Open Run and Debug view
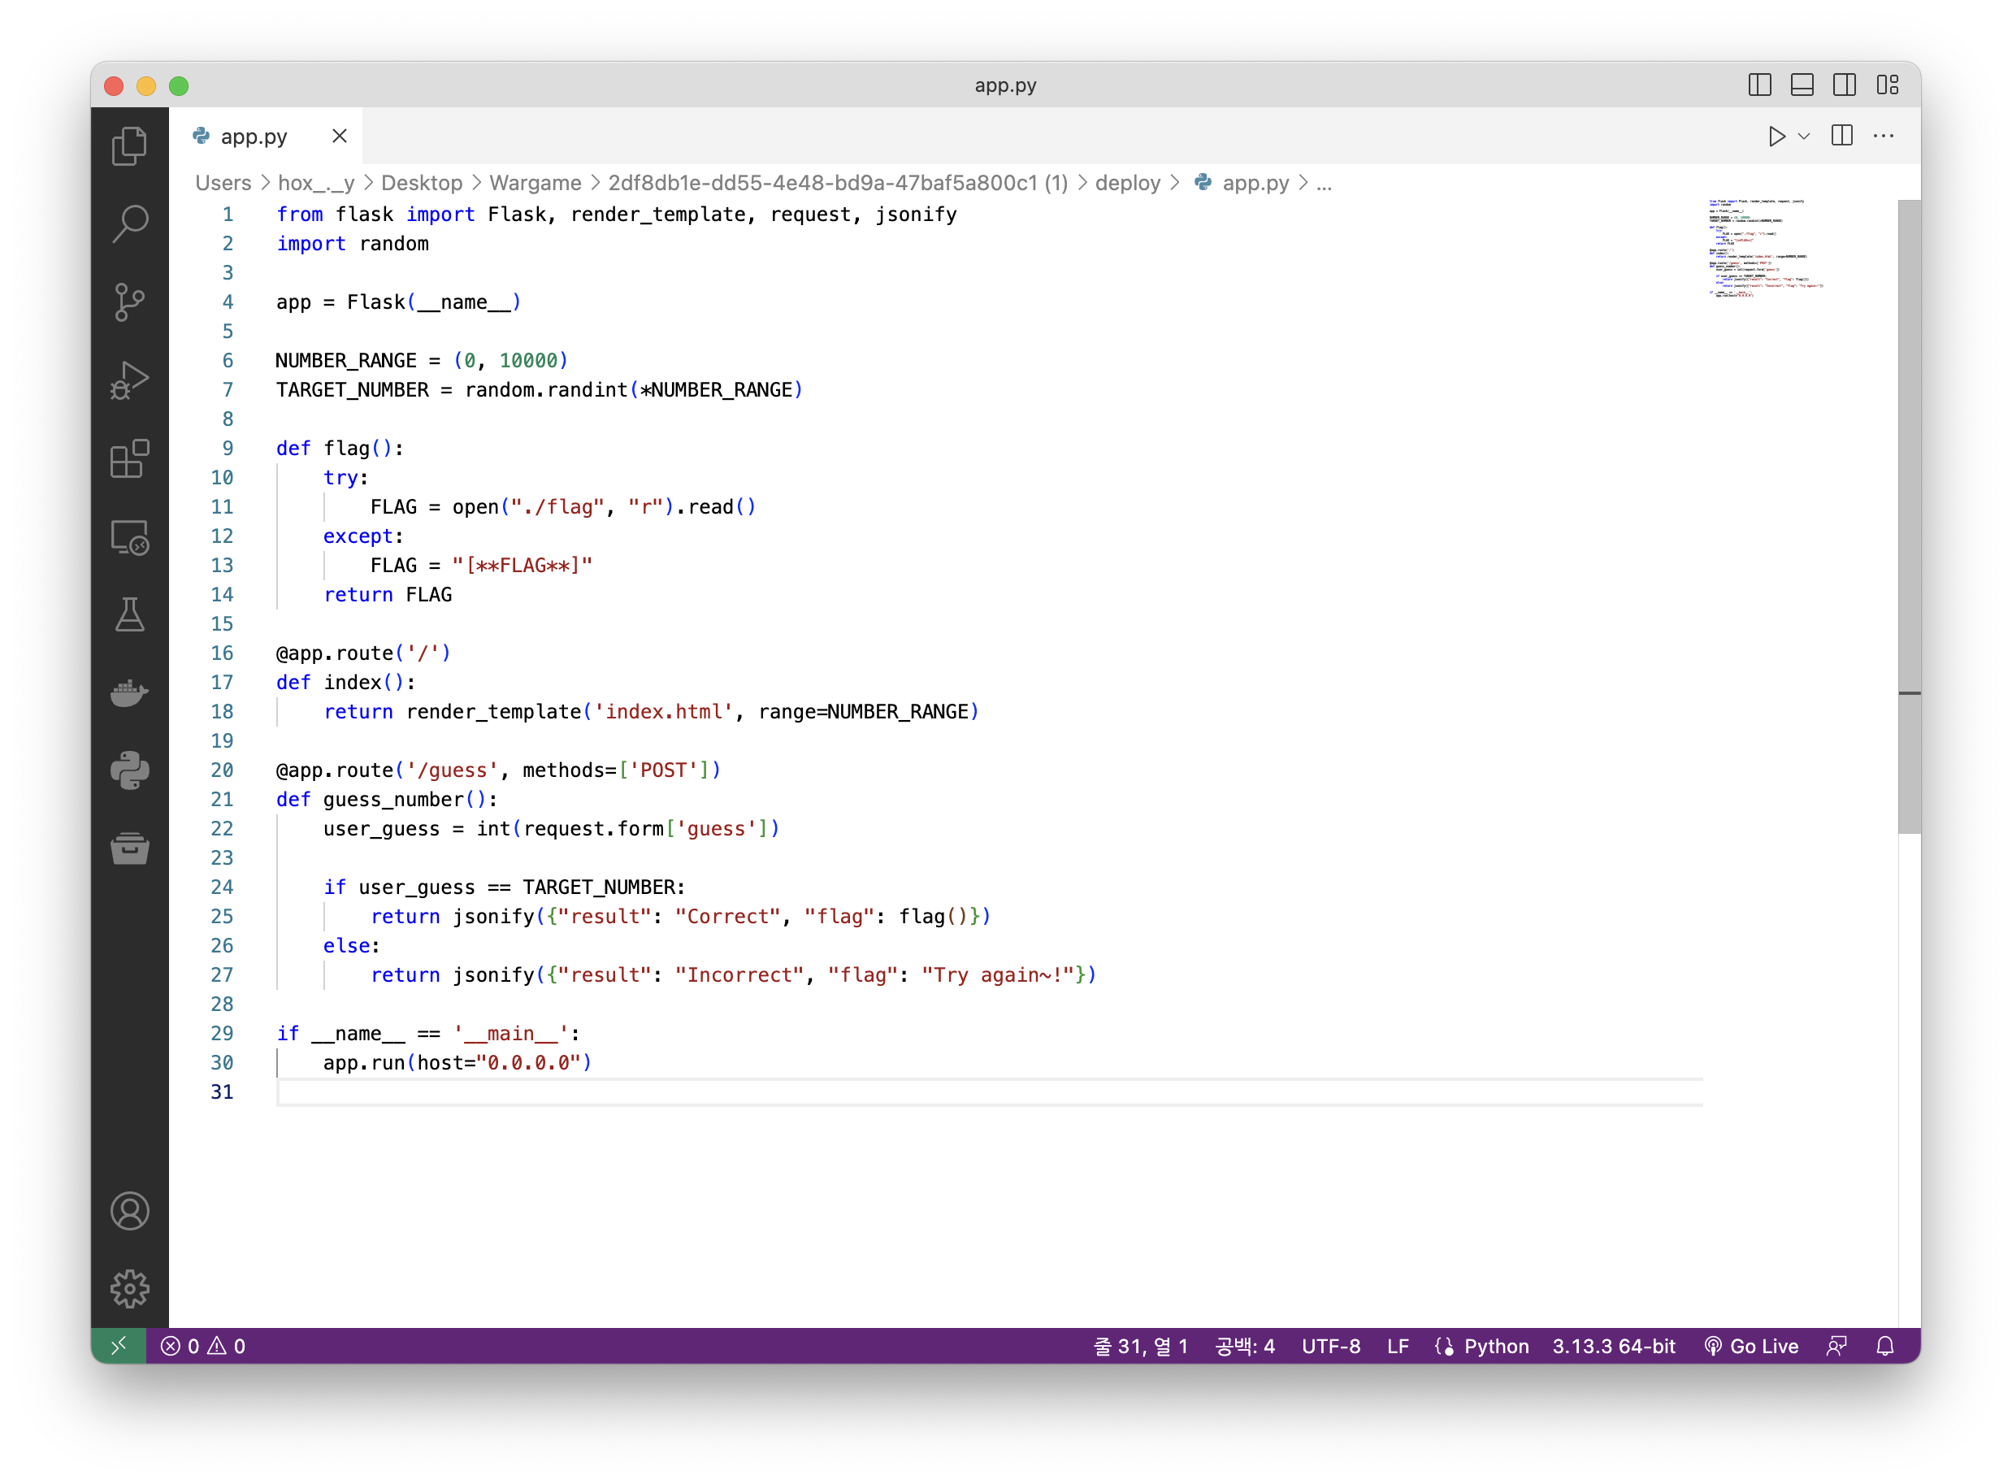This screenshot has width=2012, height=1484. coord(129,380)
